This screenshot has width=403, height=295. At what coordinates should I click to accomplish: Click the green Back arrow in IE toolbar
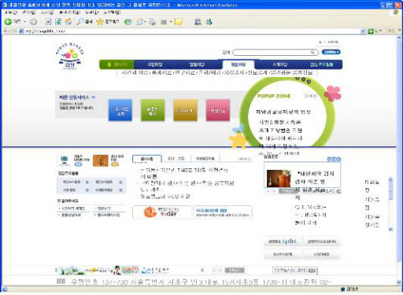pos(8,22)
